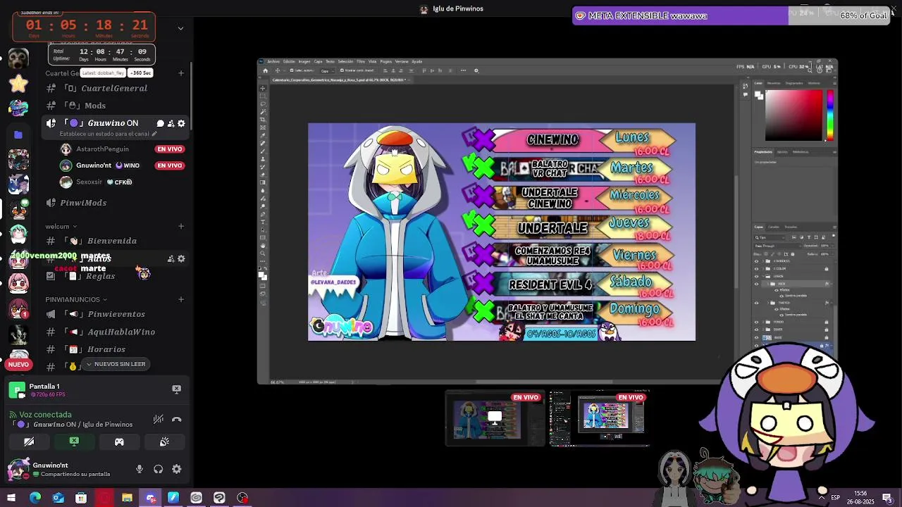902x507 pixels.
Task: Open the Ventana menu
Action: pos(402,61)
